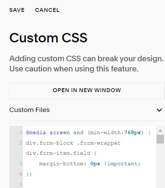The width and height of the screenshot is (165, 188).
Task: Click the CANCEL button
Action: click(47, 10)
